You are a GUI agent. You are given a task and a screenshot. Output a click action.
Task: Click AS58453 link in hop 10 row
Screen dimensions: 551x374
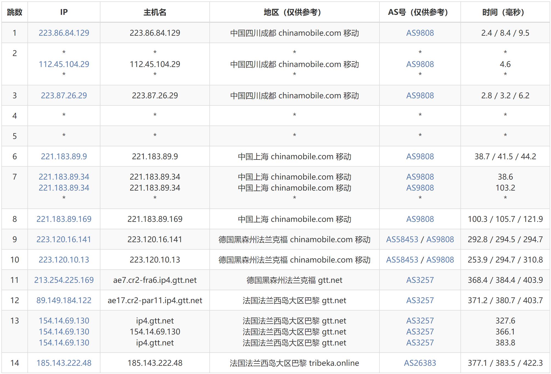click(402, 260)
